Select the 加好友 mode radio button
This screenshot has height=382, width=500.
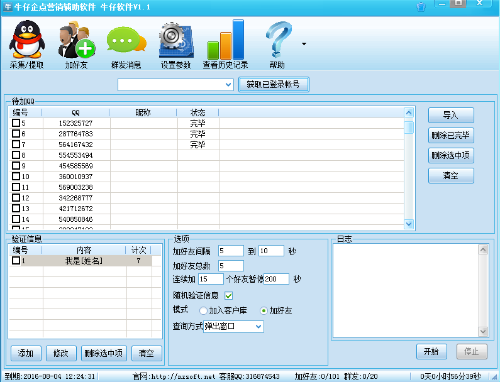[264, 310]
